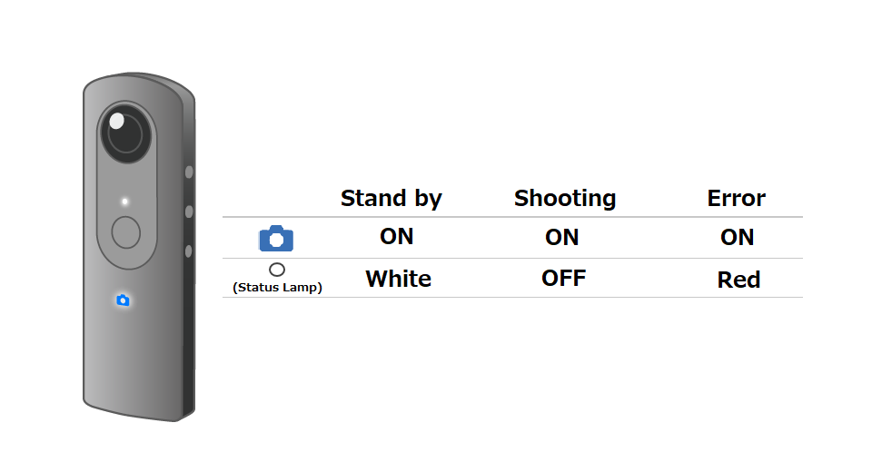Select the Shooting column header
This screenshot has width=872, height=472.
565,198
